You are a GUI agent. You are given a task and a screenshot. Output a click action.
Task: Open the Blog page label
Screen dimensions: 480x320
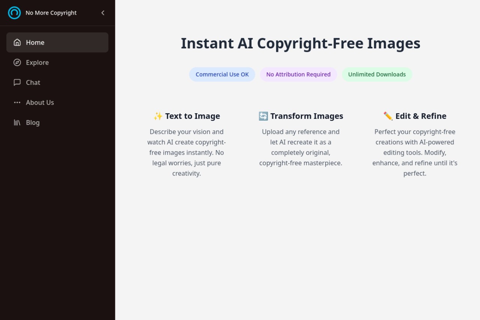click(33, 122)
